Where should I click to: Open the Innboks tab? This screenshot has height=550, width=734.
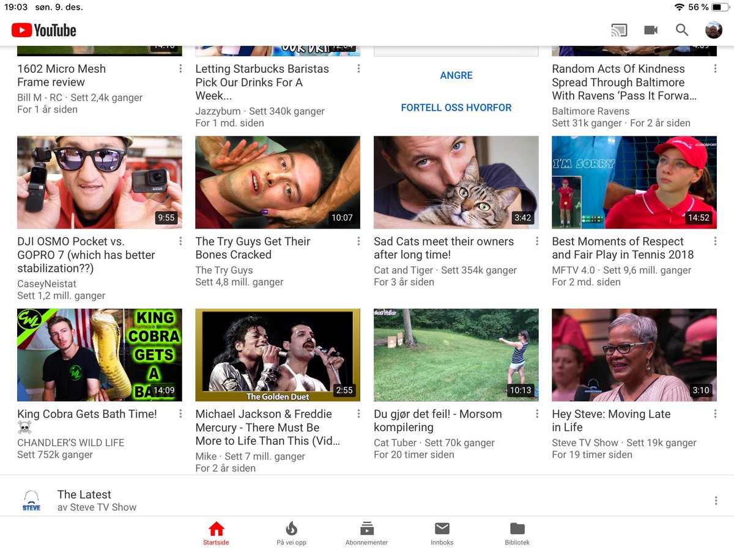point(442,533)
